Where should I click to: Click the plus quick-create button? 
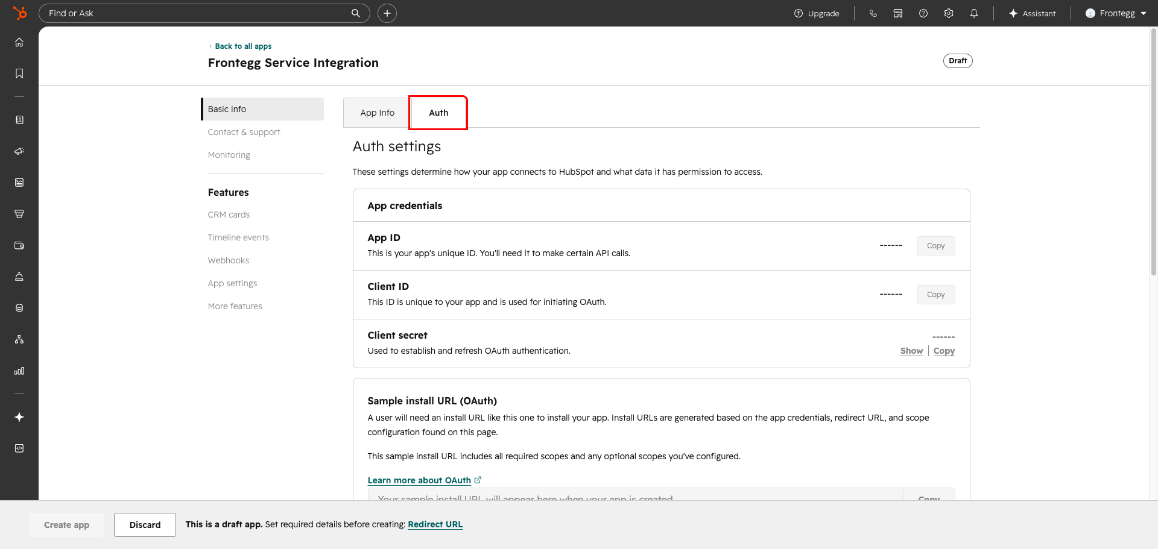[x=387, y=13]
